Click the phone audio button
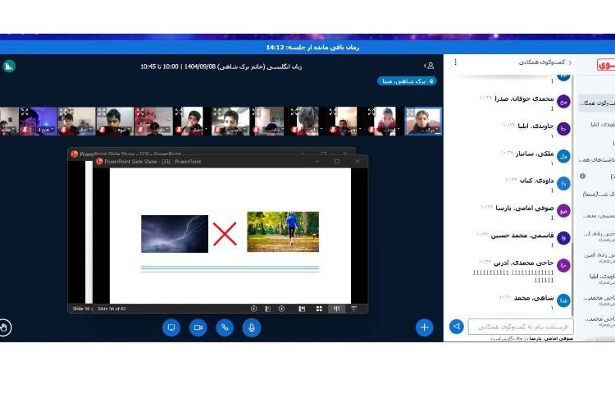The height and width of the screenshot is (394, 615). (x=225, y=328)
